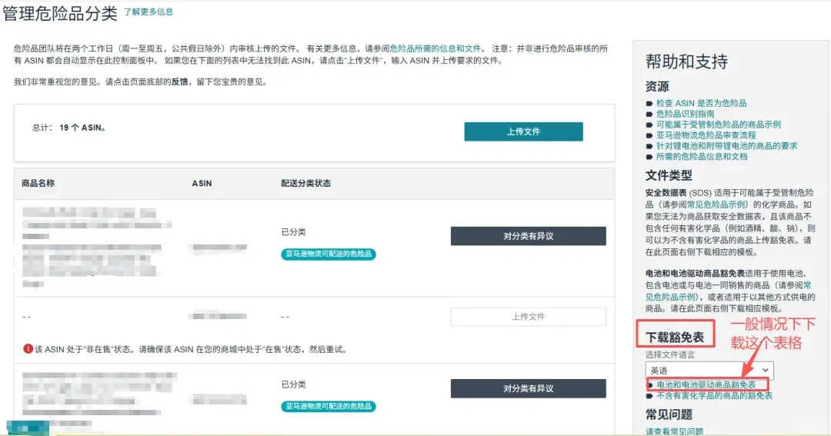Click the teal 上传文件 button
Screen dimensions: 831x436
[524, 131]
